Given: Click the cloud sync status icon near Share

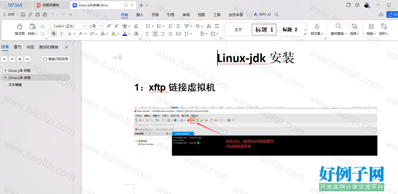Looking at the screenshot, I should [x=381, y=15].
